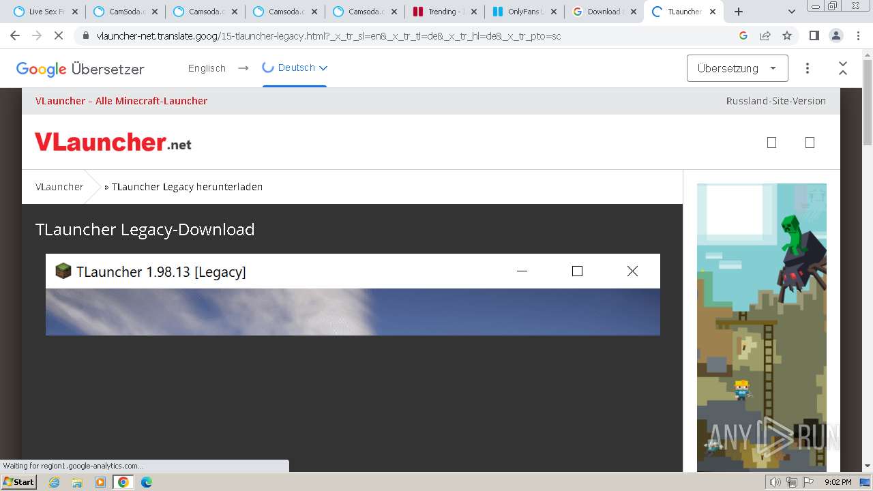This screenshot has width=873, height=491.
Task: Click TLauncher Legacy herunterladen breadcrumb text
Action: [x=187, y=187]
